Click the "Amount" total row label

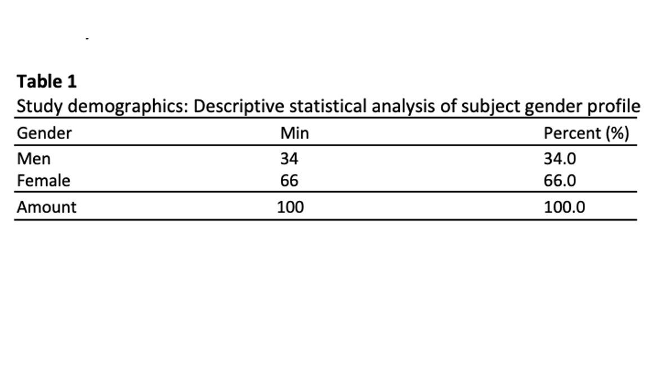click(x=46, y=207)
